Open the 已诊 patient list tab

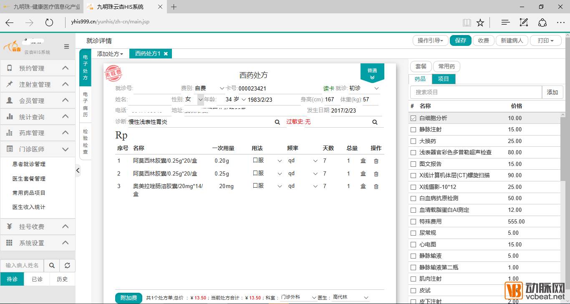(x=37, y=279)
